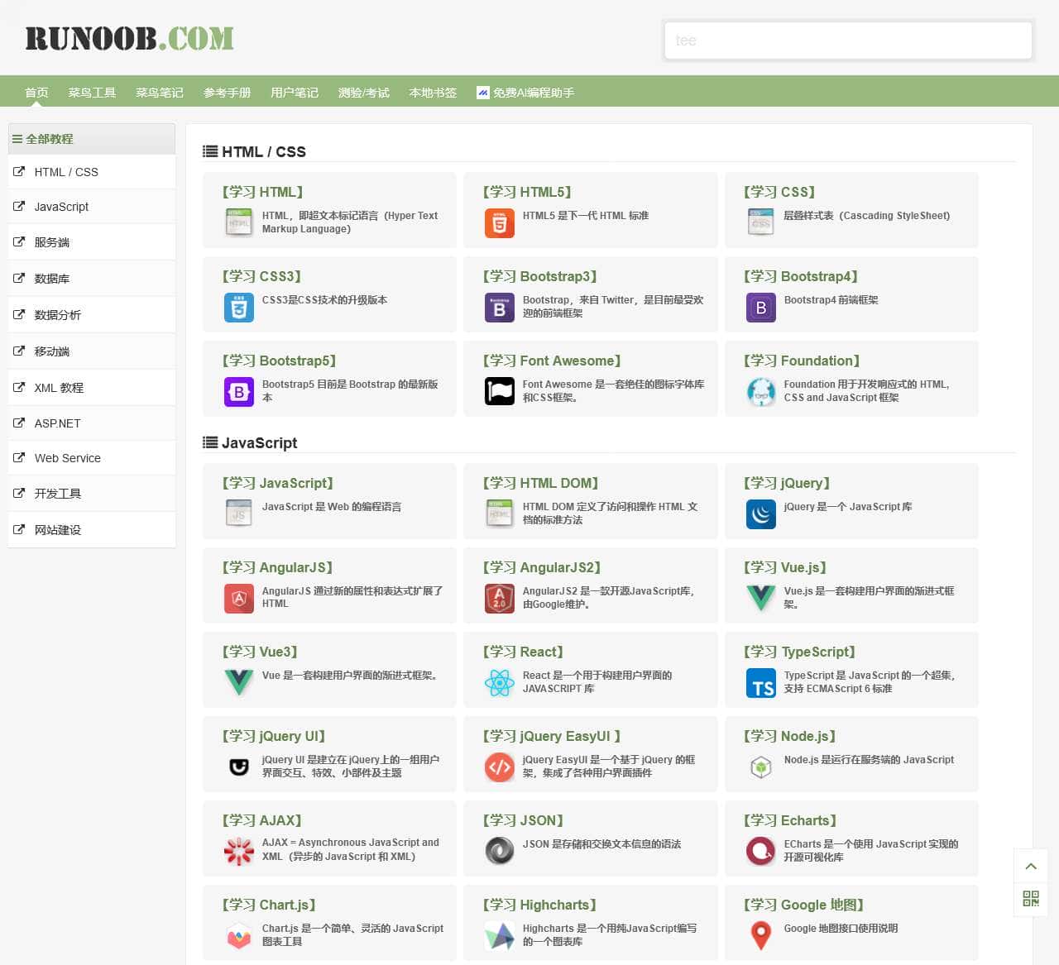Click the Vue3 logo icon
This screenshot has height=965, width=1059.
click(x=239, y=682)
